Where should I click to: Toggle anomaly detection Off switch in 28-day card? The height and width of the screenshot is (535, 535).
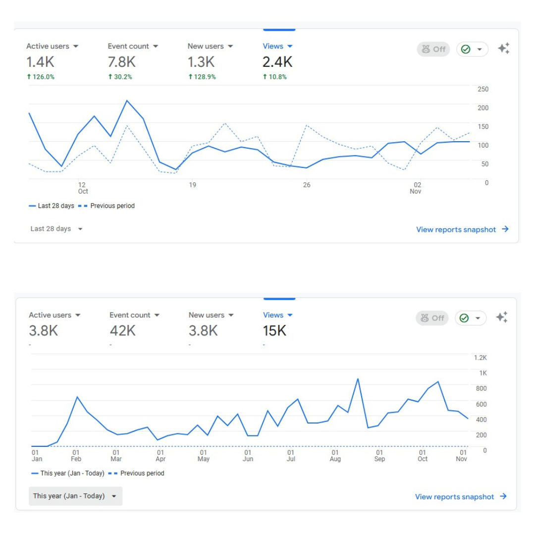[x=433, y=49]
